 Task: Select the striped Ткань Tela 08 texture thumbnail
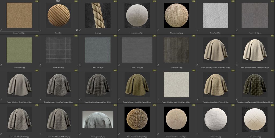pyautogui.click(x=176, y=50)
